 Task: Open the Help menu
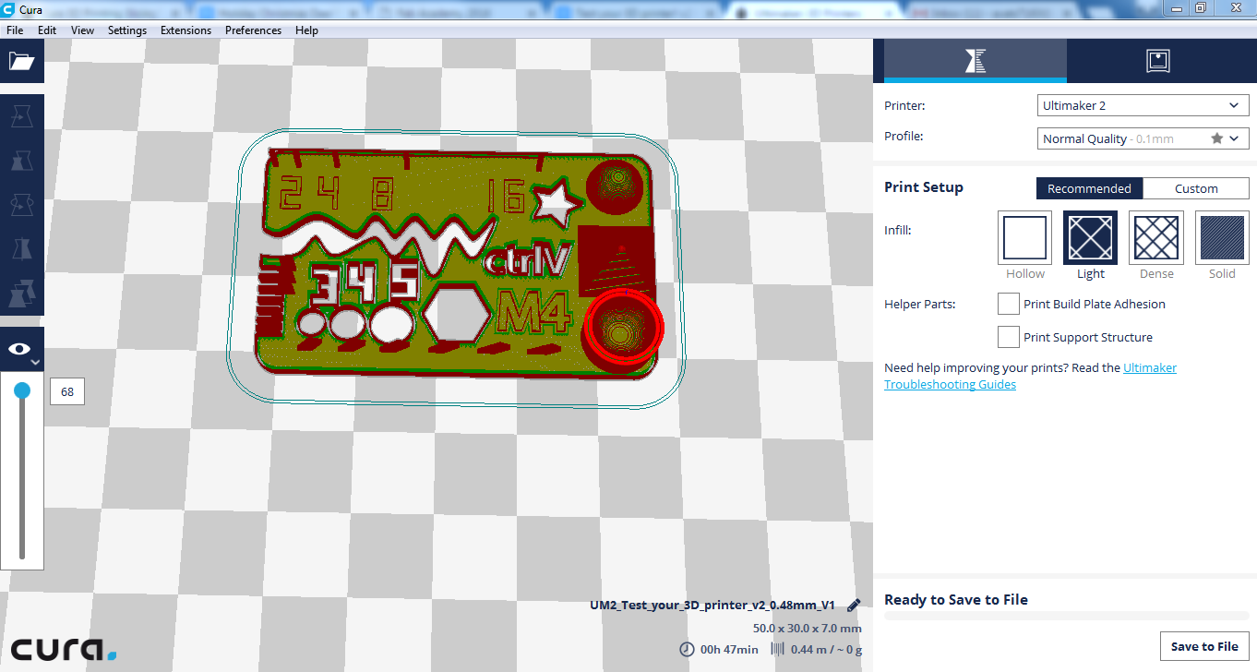point(306,30)
